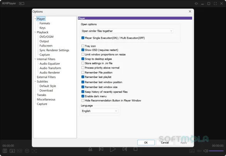226x156 pixels.
Task: Toggle Remember last window size
Action: [83, 87]
